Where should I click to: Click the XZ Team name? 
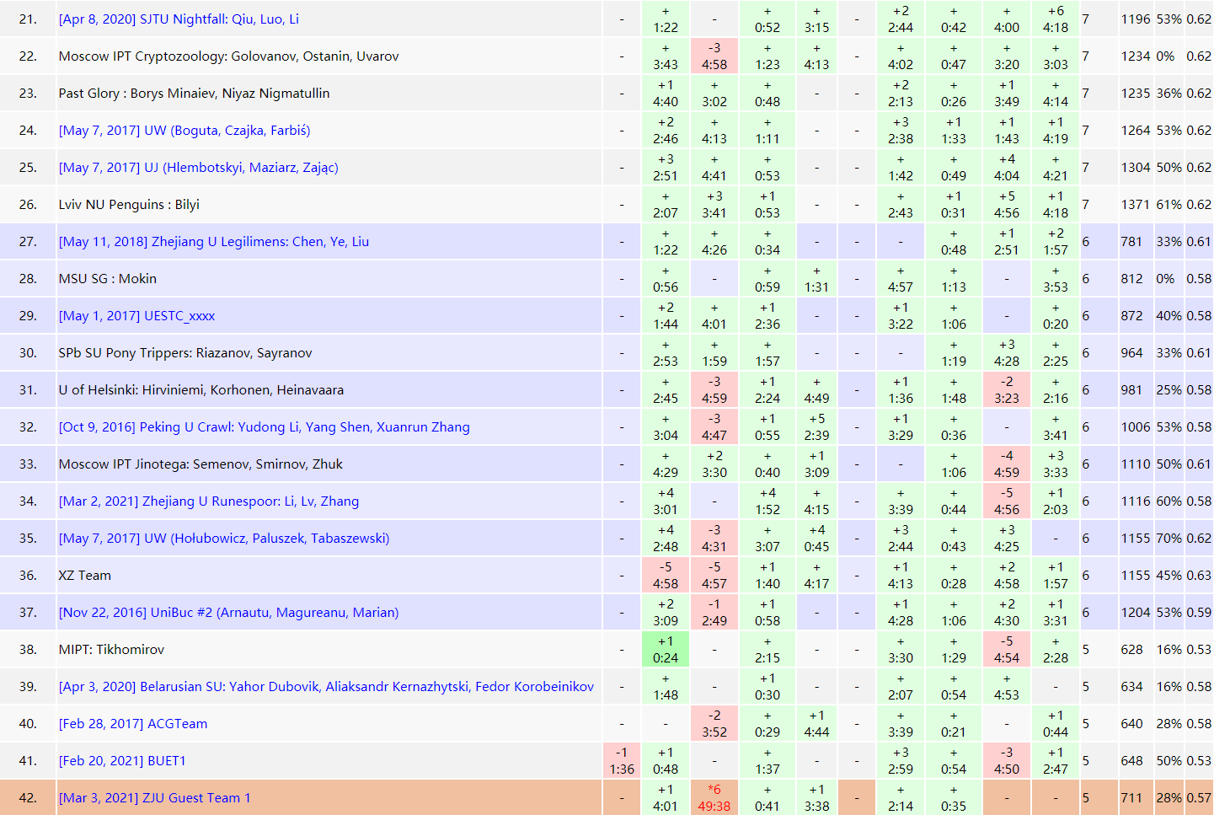point(85,576)
